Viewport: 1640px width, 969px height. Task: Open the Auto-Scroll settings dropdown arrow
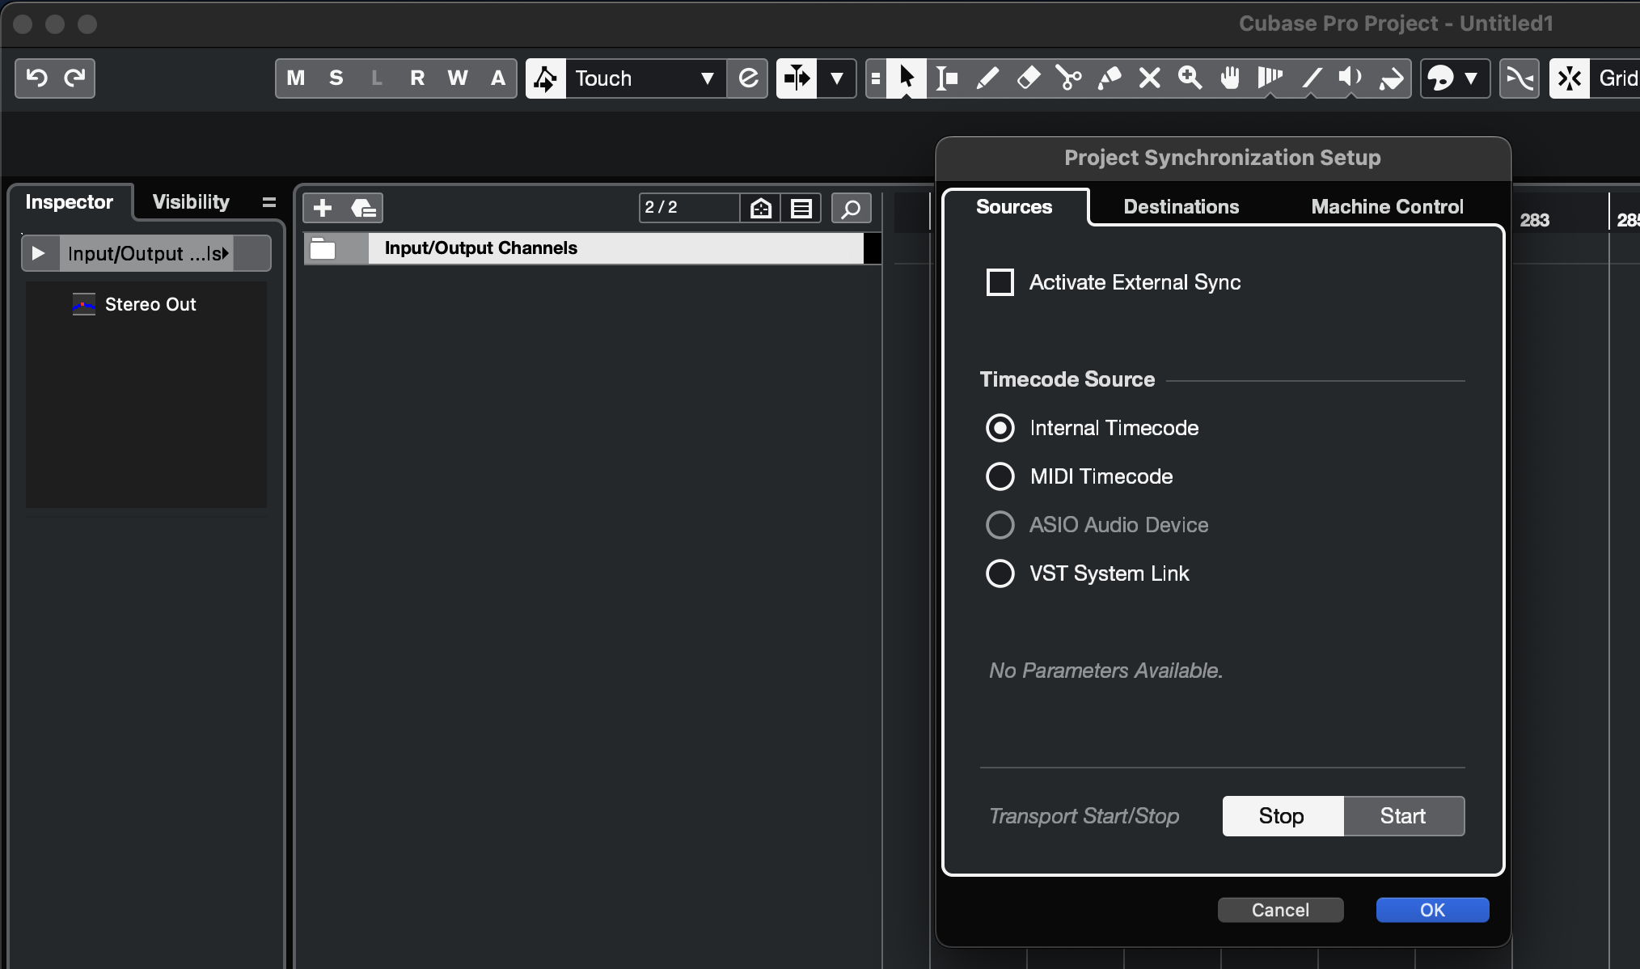coord(837,78)
